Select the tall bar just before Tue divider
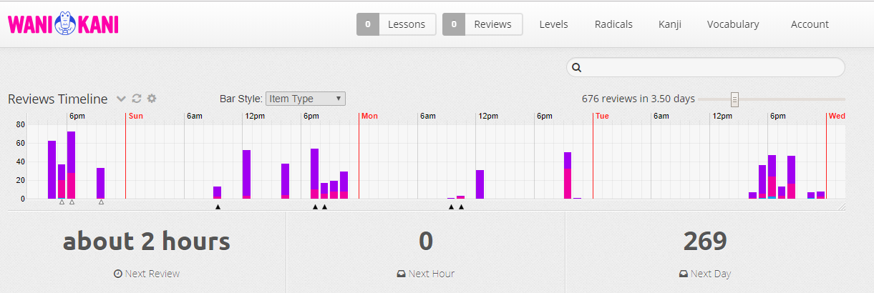Image resolution: width=874 pixels, height=293 pixels. (568, 175)
